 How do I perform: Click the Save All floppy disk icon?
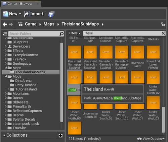pos(51,14)
